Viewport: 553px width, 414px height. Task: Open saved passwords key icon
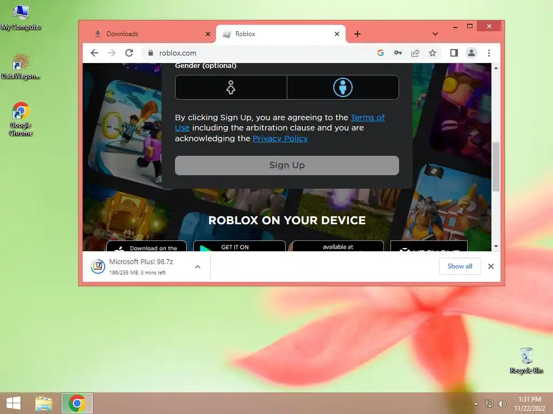click(x=398, y=53)
